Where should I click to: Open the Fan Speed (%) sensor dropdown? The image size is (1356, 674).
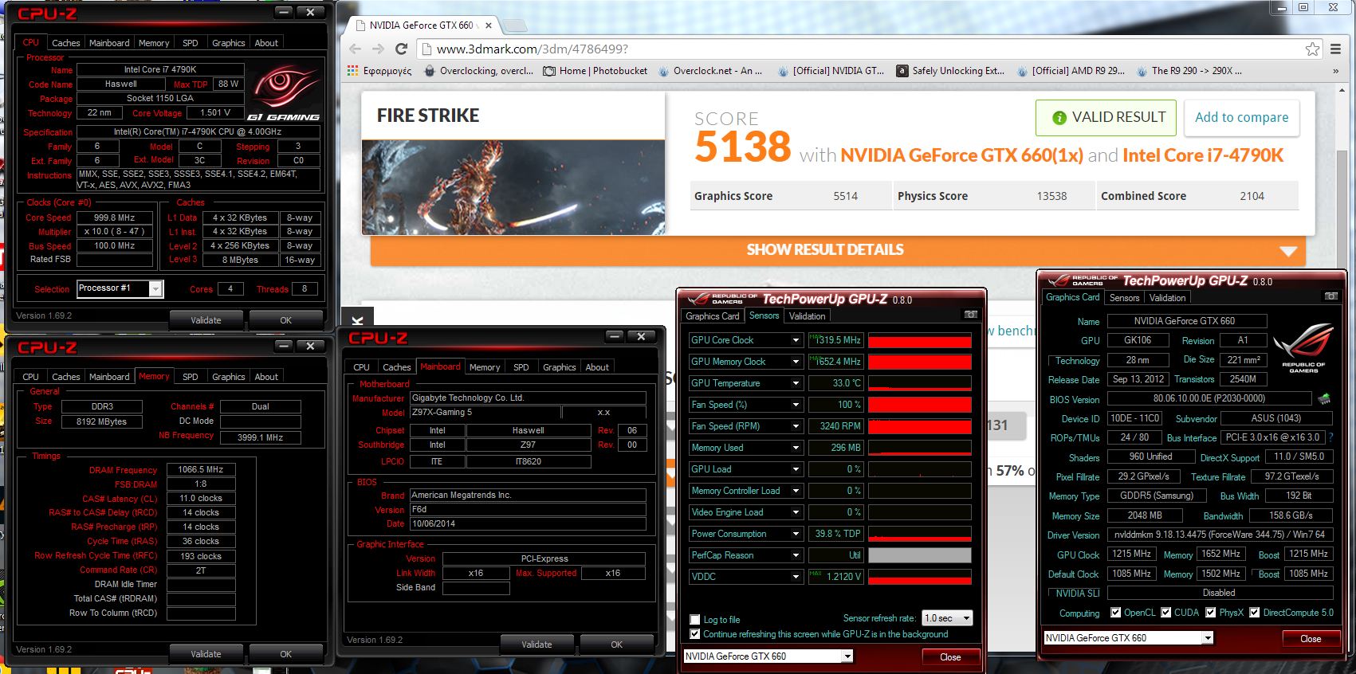click(x=796, y=405)
